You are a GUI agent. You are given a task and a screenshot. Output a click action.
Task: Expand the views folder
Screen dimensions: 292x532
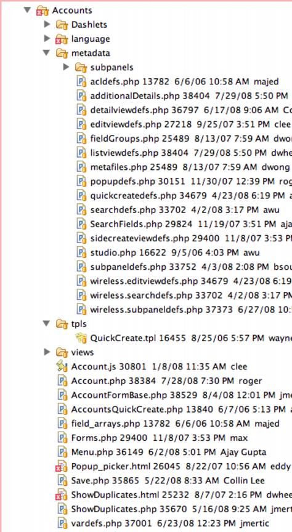[x=47, y=352]
